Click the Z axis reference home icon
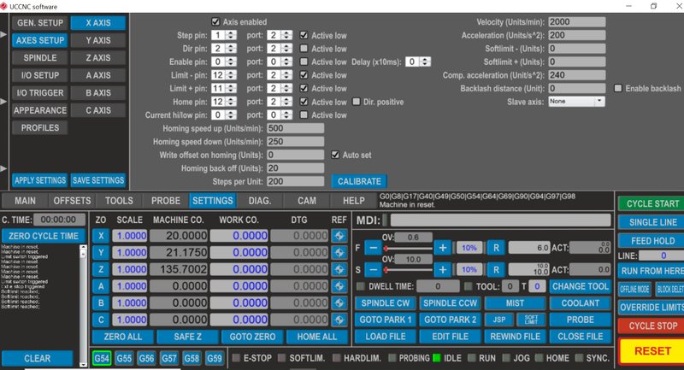This screenshot has width=684, height=370. (x=339, y=269)
